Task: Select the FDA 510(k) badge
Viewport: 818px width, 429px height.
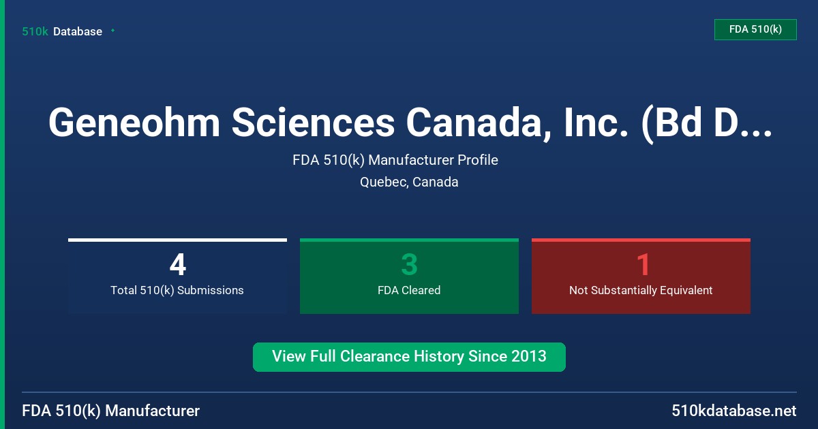Action: [x=755, y=29]
